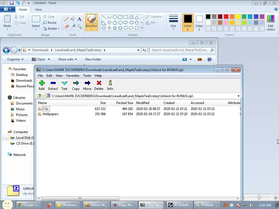Click the Paint zoom slider handle
279x209 pixels.
tap(259, 197)
